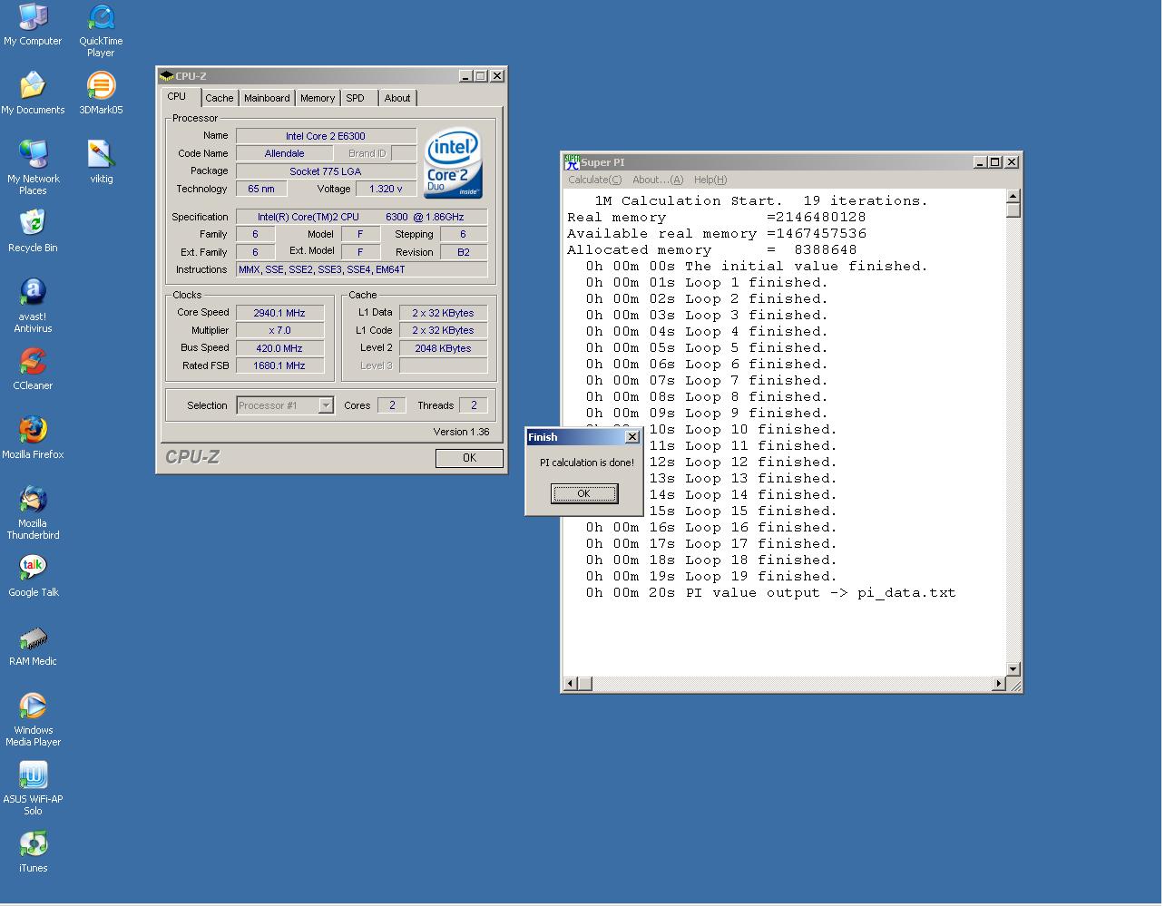Open the Calculate menu in Super PI

pyautogui.click(x=595, y=180)
